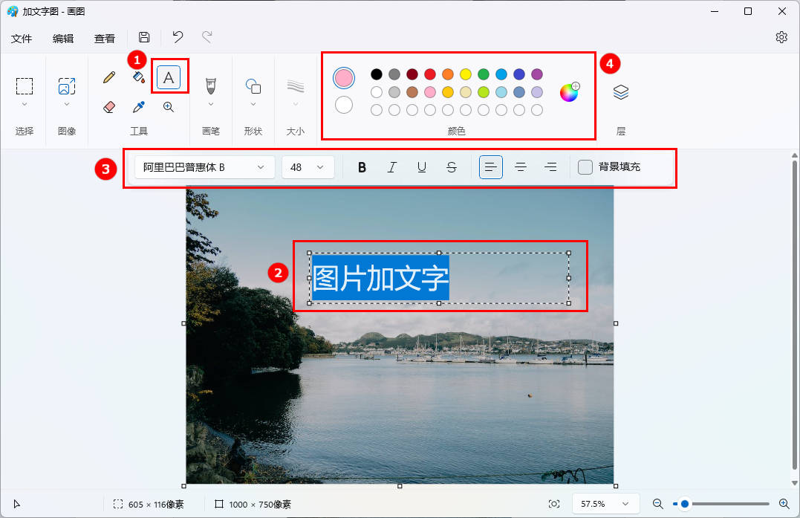
Task: Select the Text tool
Action: pyautogui.click(x=169, y=77)
